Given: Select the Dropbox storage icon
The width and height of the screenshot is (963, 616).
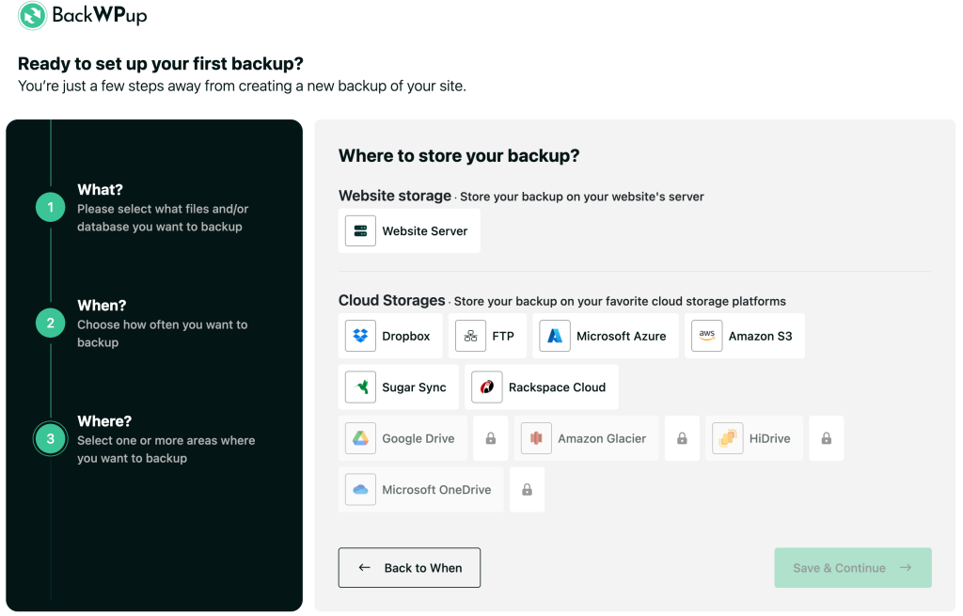Looking at the screenshot, I should (360, 336).
